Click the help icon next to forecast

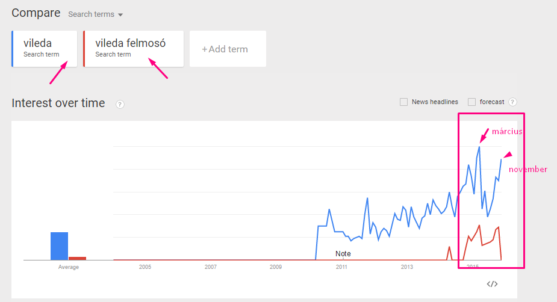point(512,102)
